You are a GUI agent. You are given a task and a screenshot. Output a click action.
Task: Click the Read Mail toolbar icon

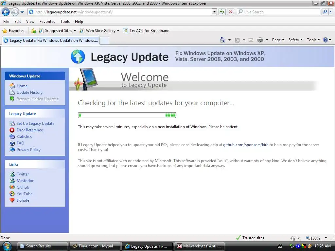tap(251, 40)
